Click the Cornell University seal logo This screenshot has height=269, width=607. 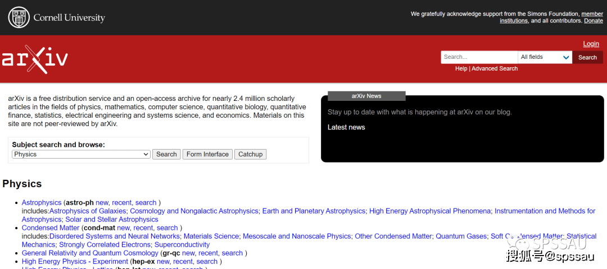(x=19, y=17)
